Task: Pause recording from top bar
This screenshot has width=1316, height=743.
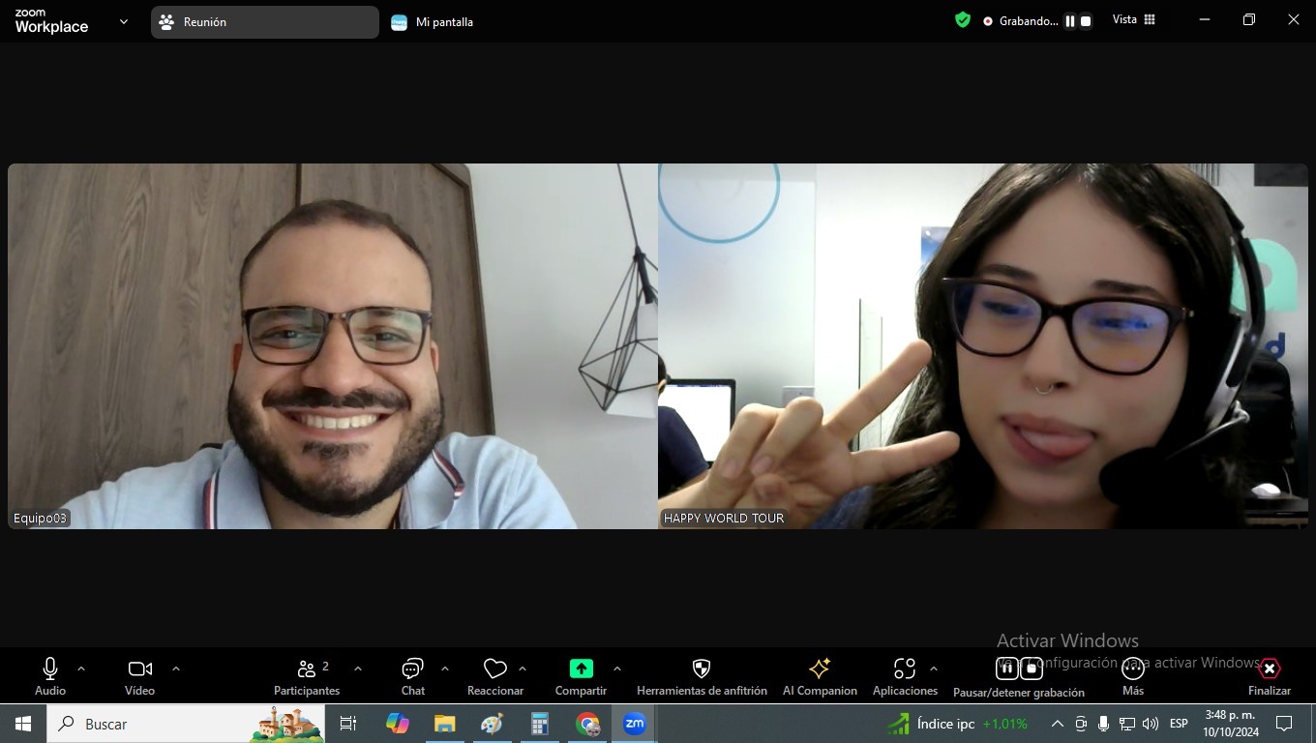Action: coord(1070,21)
